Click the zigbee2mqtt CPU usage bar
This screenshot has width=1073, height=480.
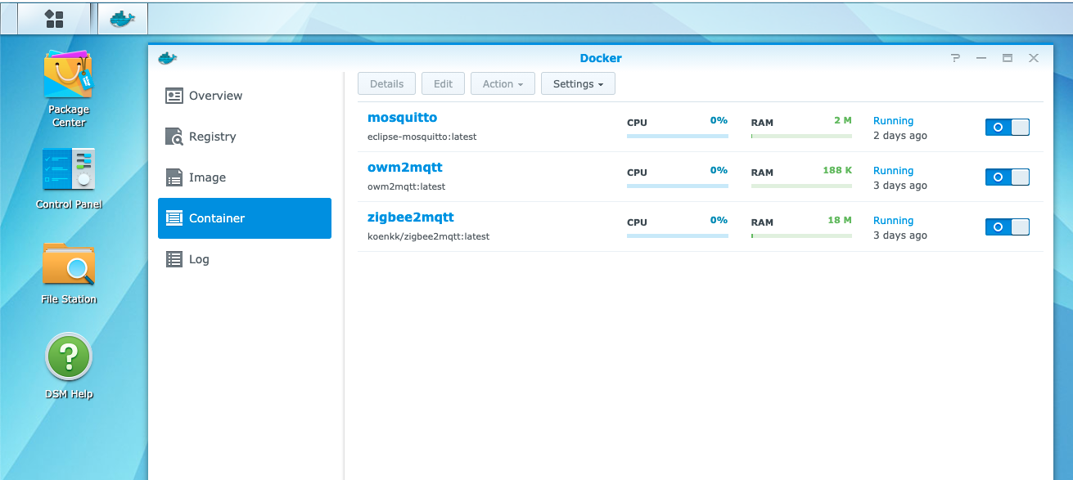click(677, 236)
